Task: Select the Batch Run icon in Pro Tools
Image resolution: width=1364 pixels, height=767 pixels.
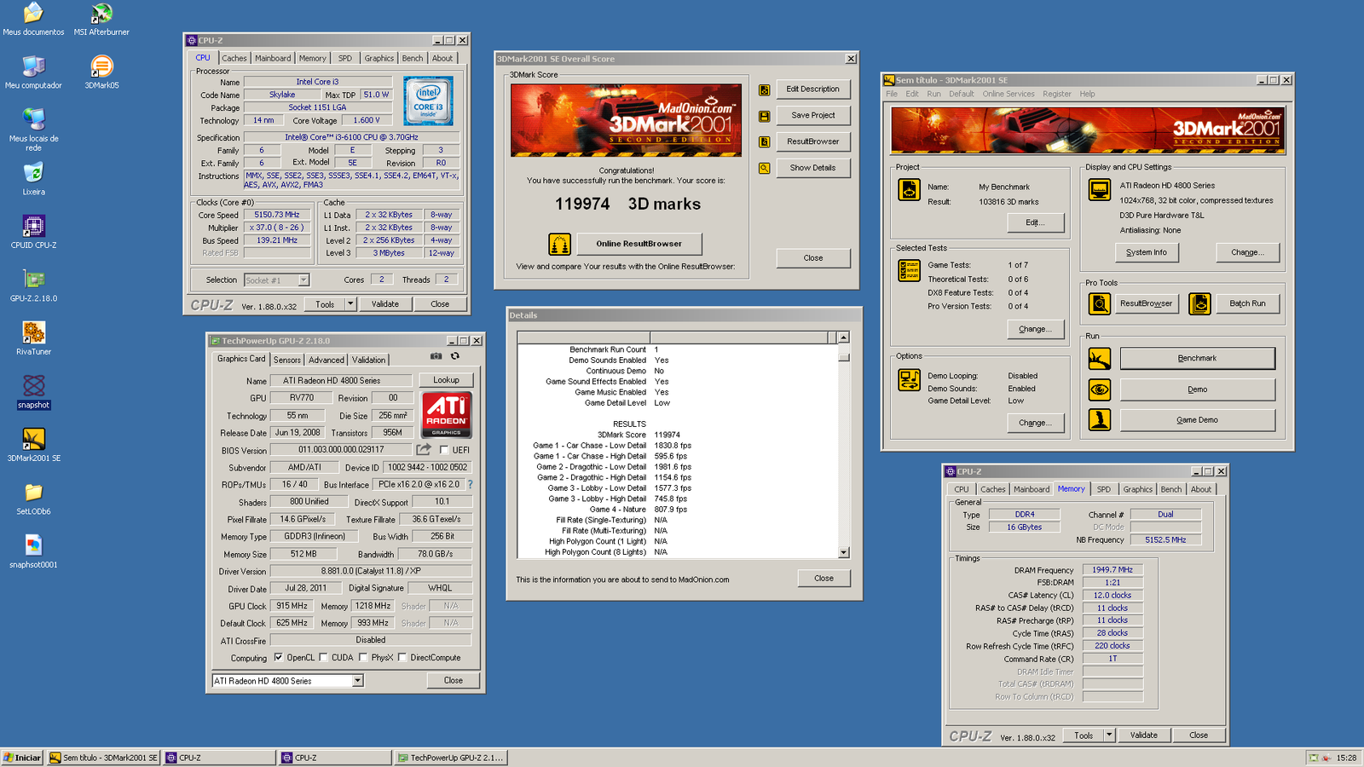Action: [1200, 303]
